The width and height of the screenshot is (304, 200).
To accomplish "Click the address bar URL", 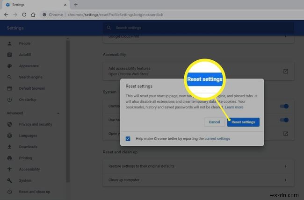I will [116, 15].
